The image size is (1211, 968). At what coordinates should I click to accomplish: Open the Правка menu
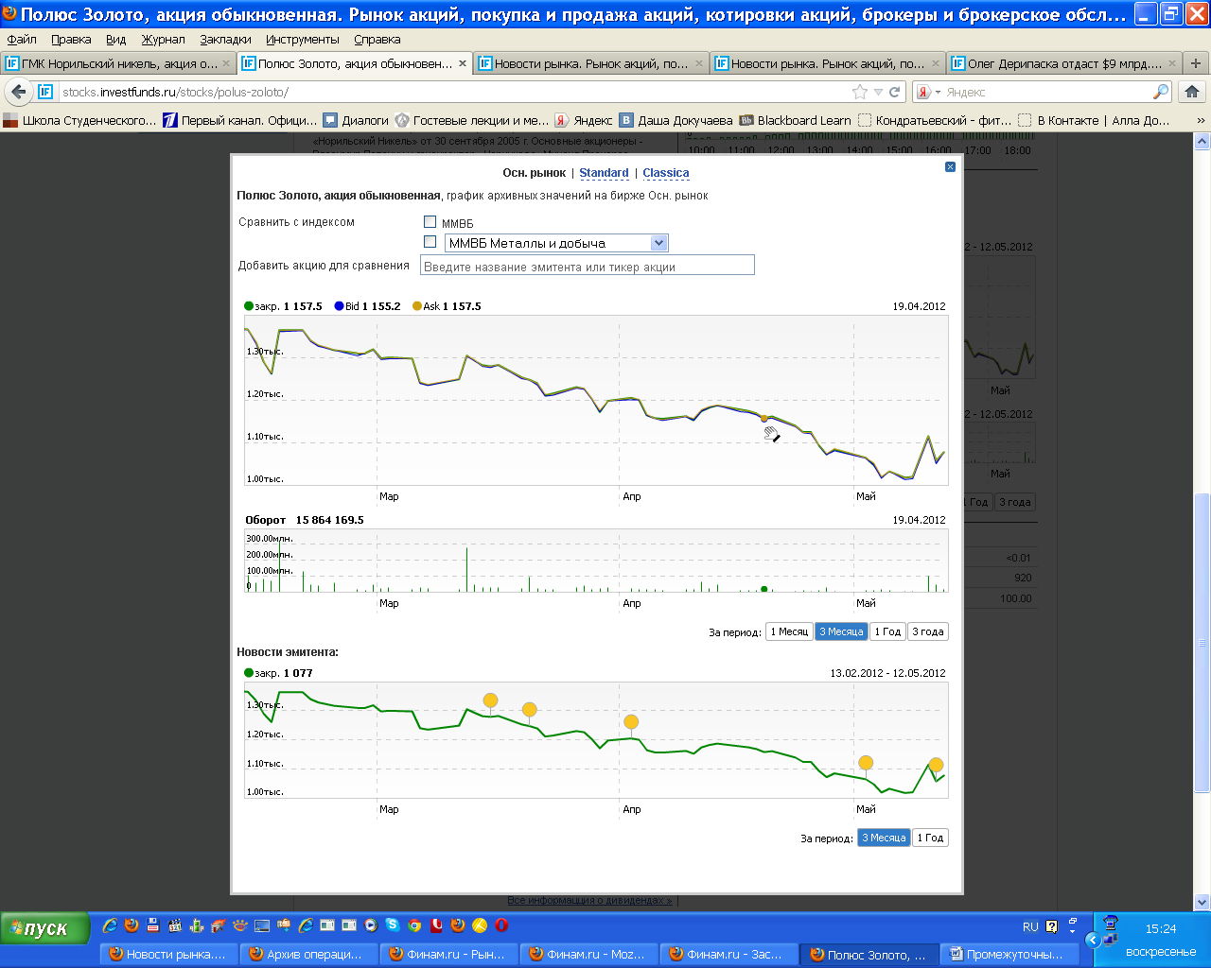(x=71, y=40)
